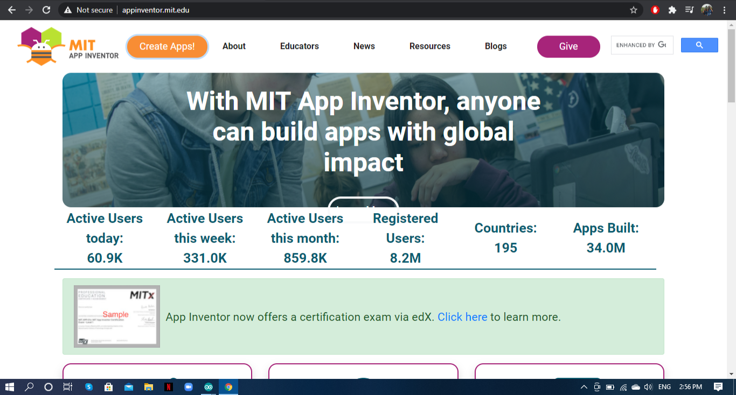Image resolution: width=736 pixels, height=395 pixels.
Task: Bookmark this page with the star icon
Action: [634, 10]
